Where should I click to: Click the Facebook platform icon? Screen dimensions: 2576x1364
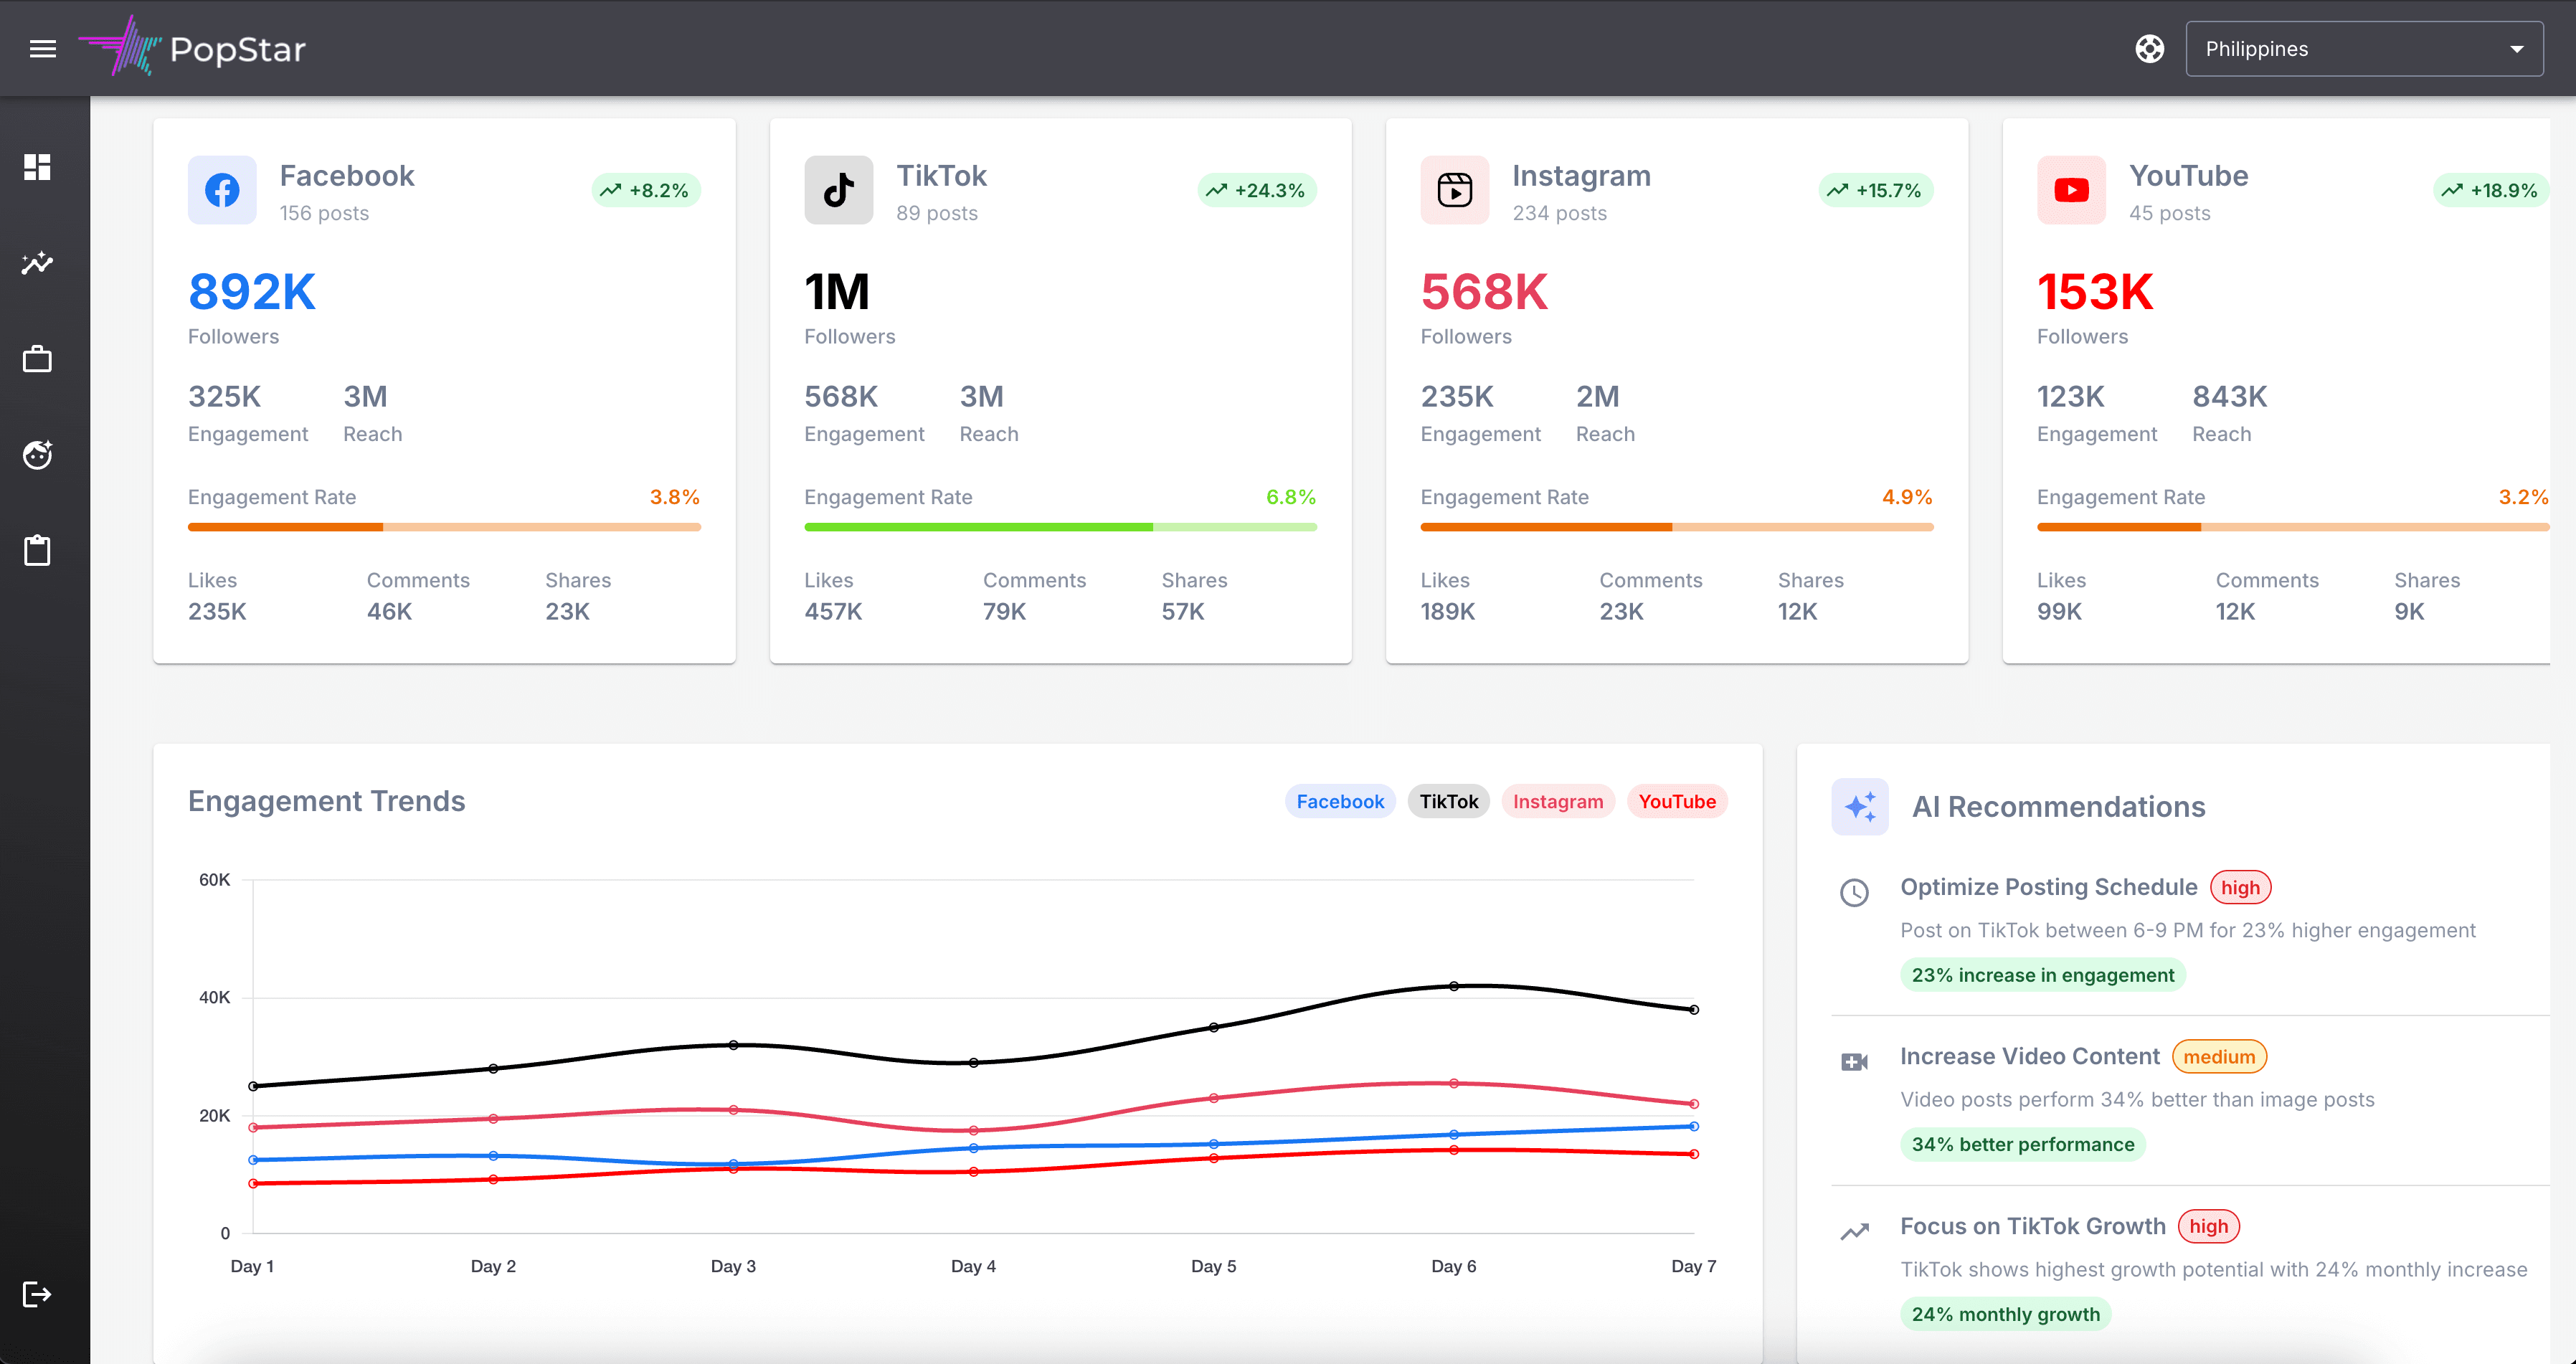click(x=222, y=190)
